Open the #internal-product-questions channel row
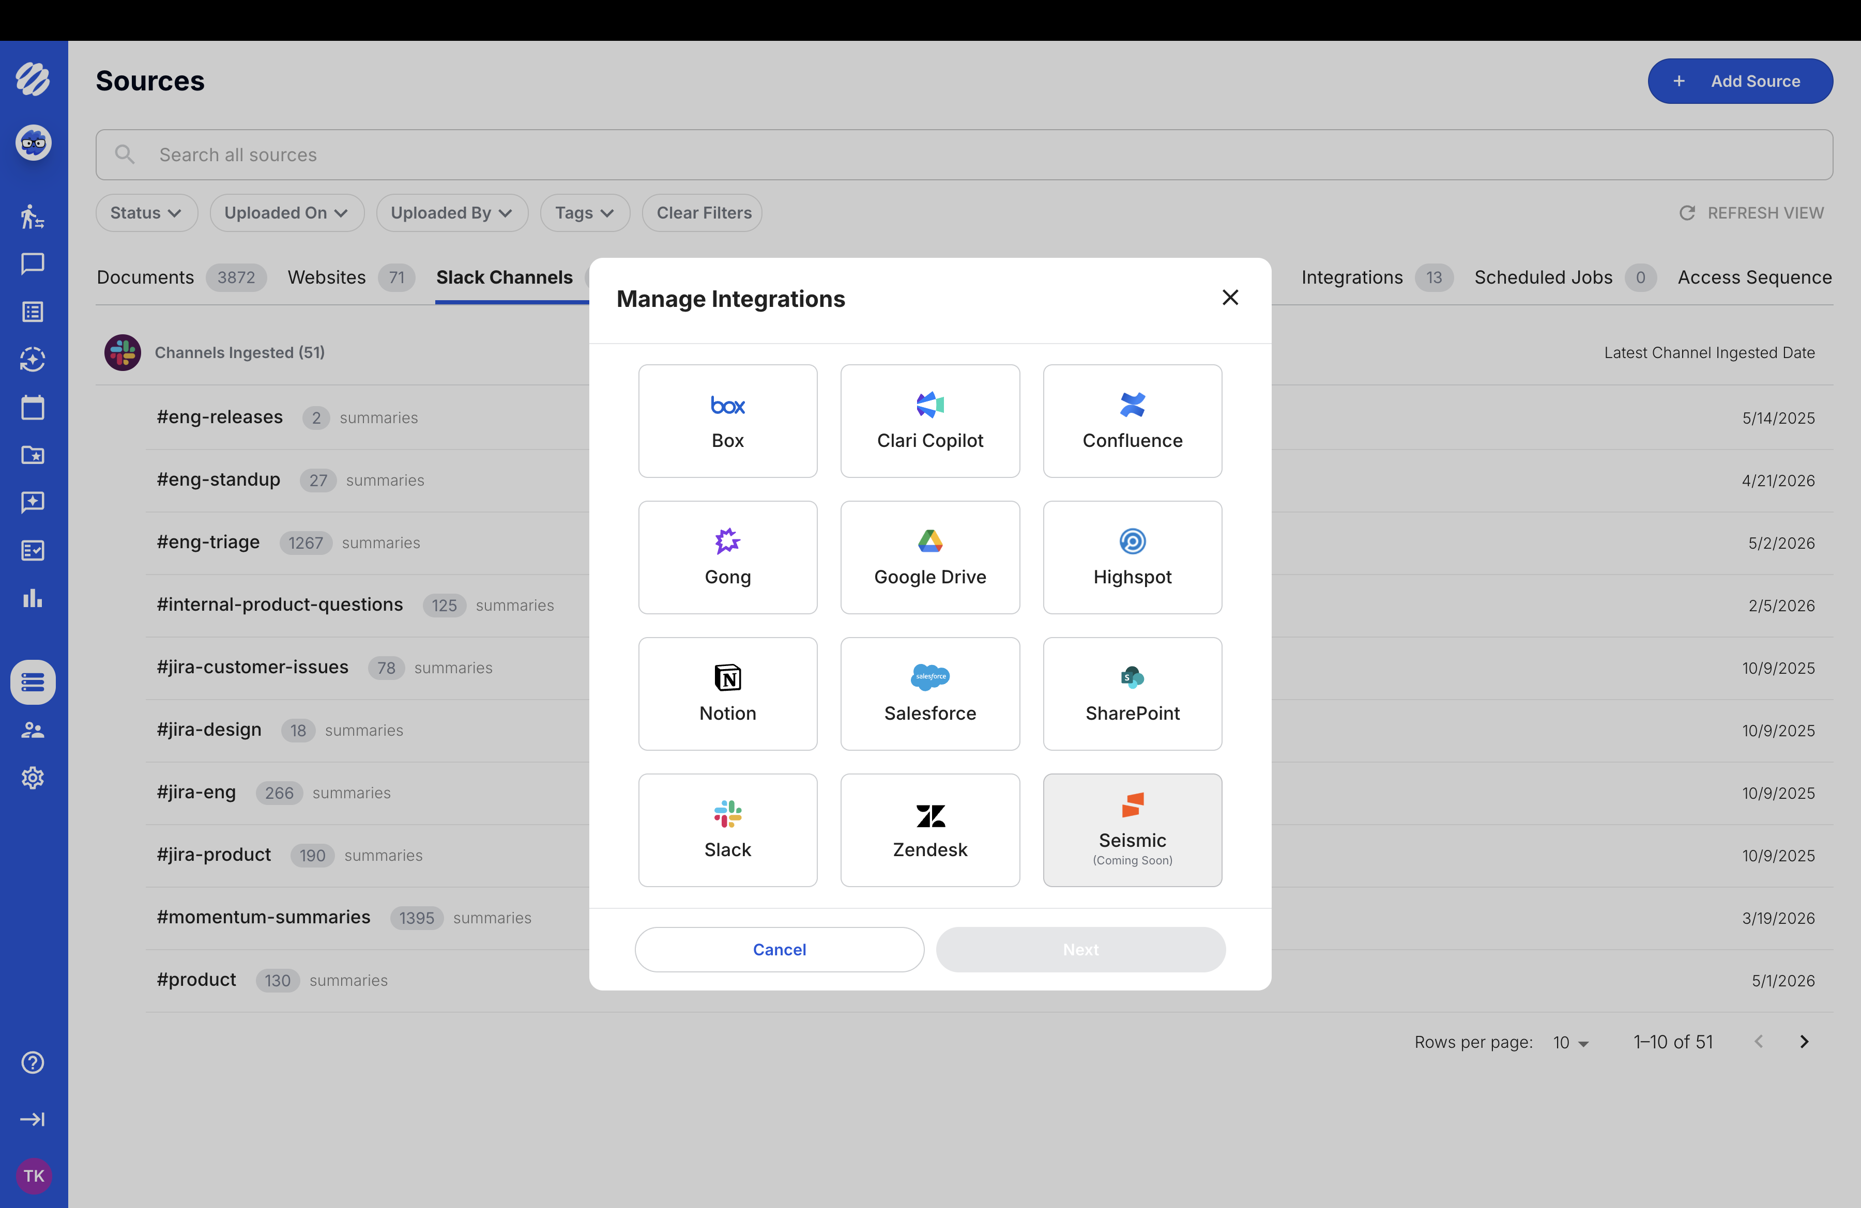The image size is (1861, 1208). coord(988,605)
